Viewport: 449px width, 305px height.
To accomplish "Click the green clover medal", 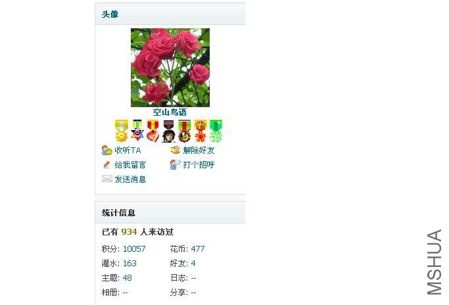I will (x=216, y=131).
